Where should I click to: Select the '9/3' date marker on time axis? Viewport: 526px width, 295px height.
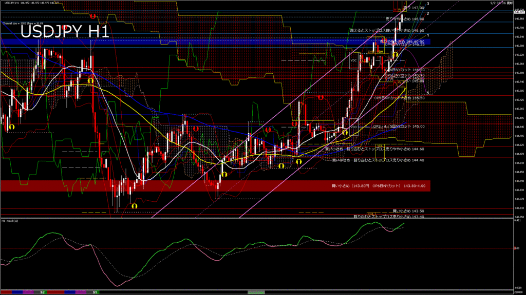[x=95, y=292]
